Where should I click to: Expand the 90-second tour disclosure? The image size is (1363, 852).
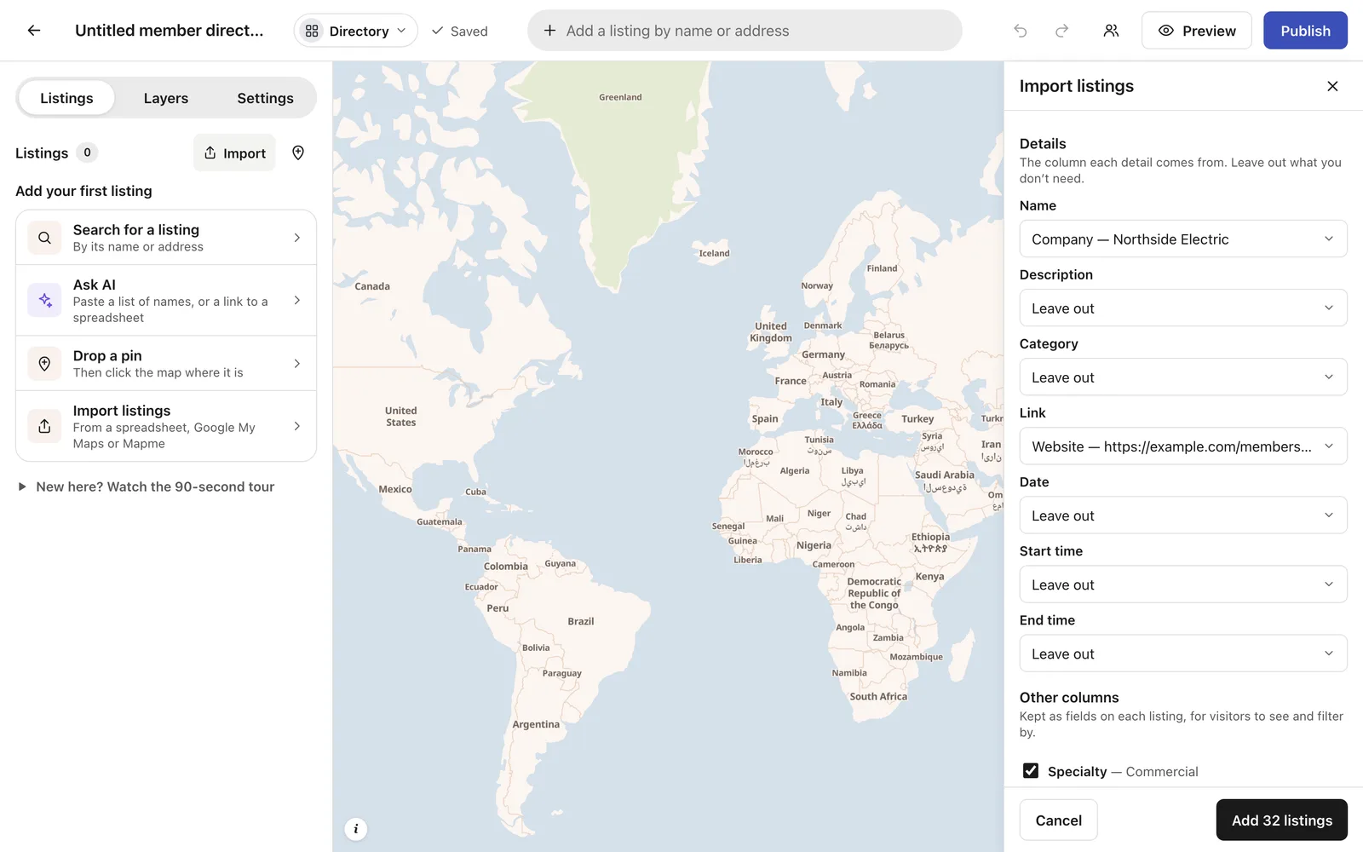pos(146,486)
